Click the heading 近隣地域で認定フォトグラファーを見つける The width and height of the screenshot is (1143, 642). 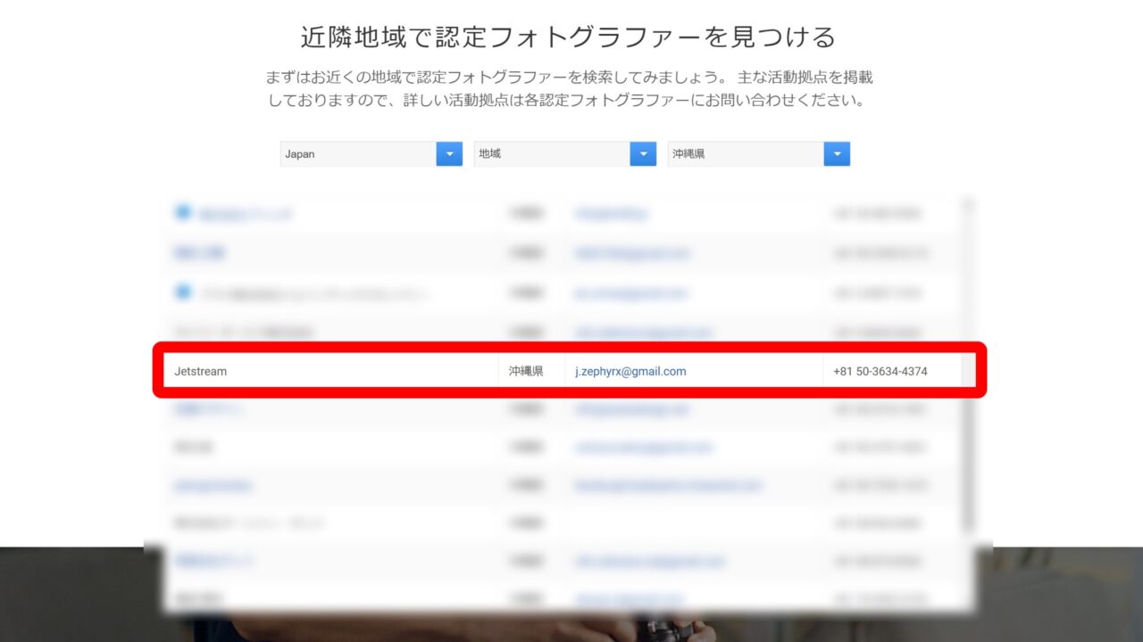pyautogui.click(x=568, y=37)
